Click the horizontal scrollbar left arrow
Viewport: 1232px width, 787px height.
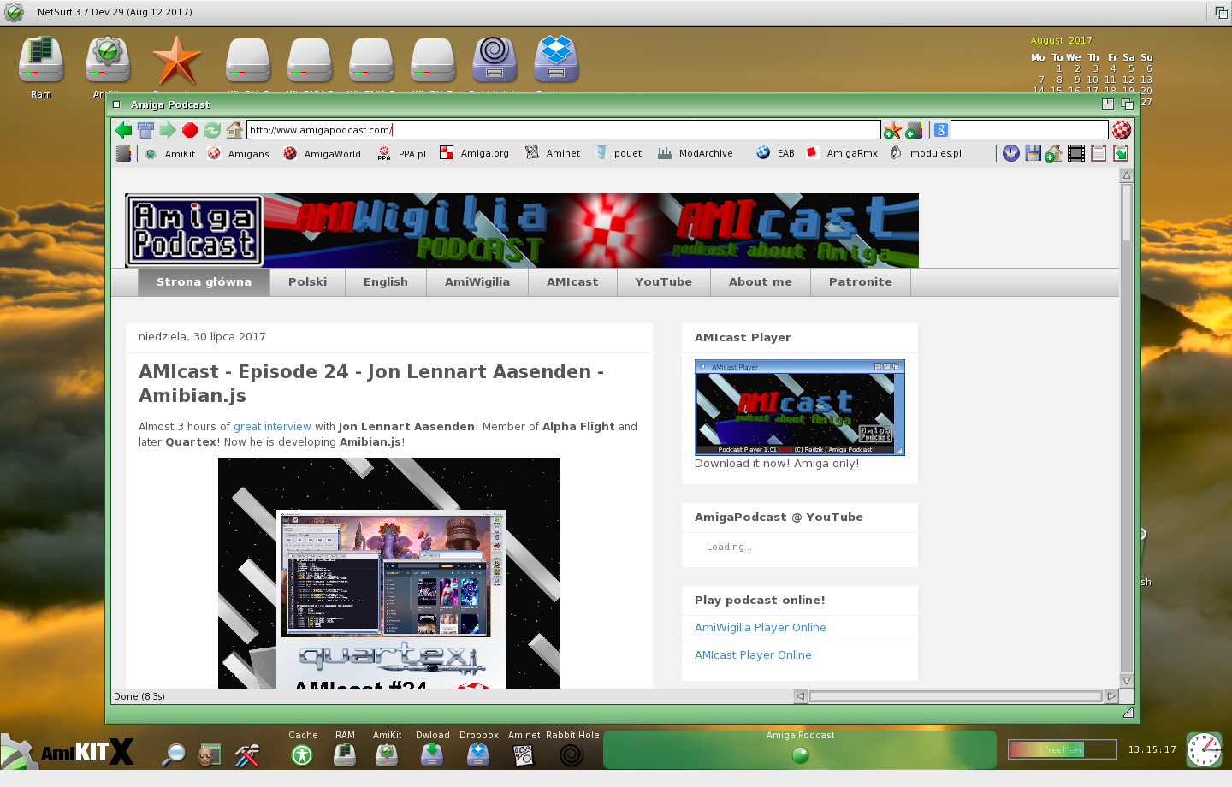point(800,696)
